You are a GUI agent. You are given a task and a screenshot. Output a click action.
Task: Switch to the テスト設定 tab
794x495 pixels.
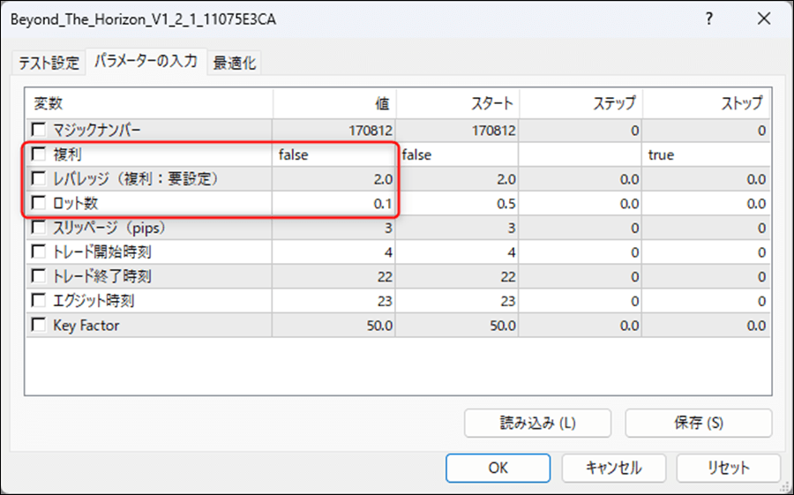pos(49,63)
